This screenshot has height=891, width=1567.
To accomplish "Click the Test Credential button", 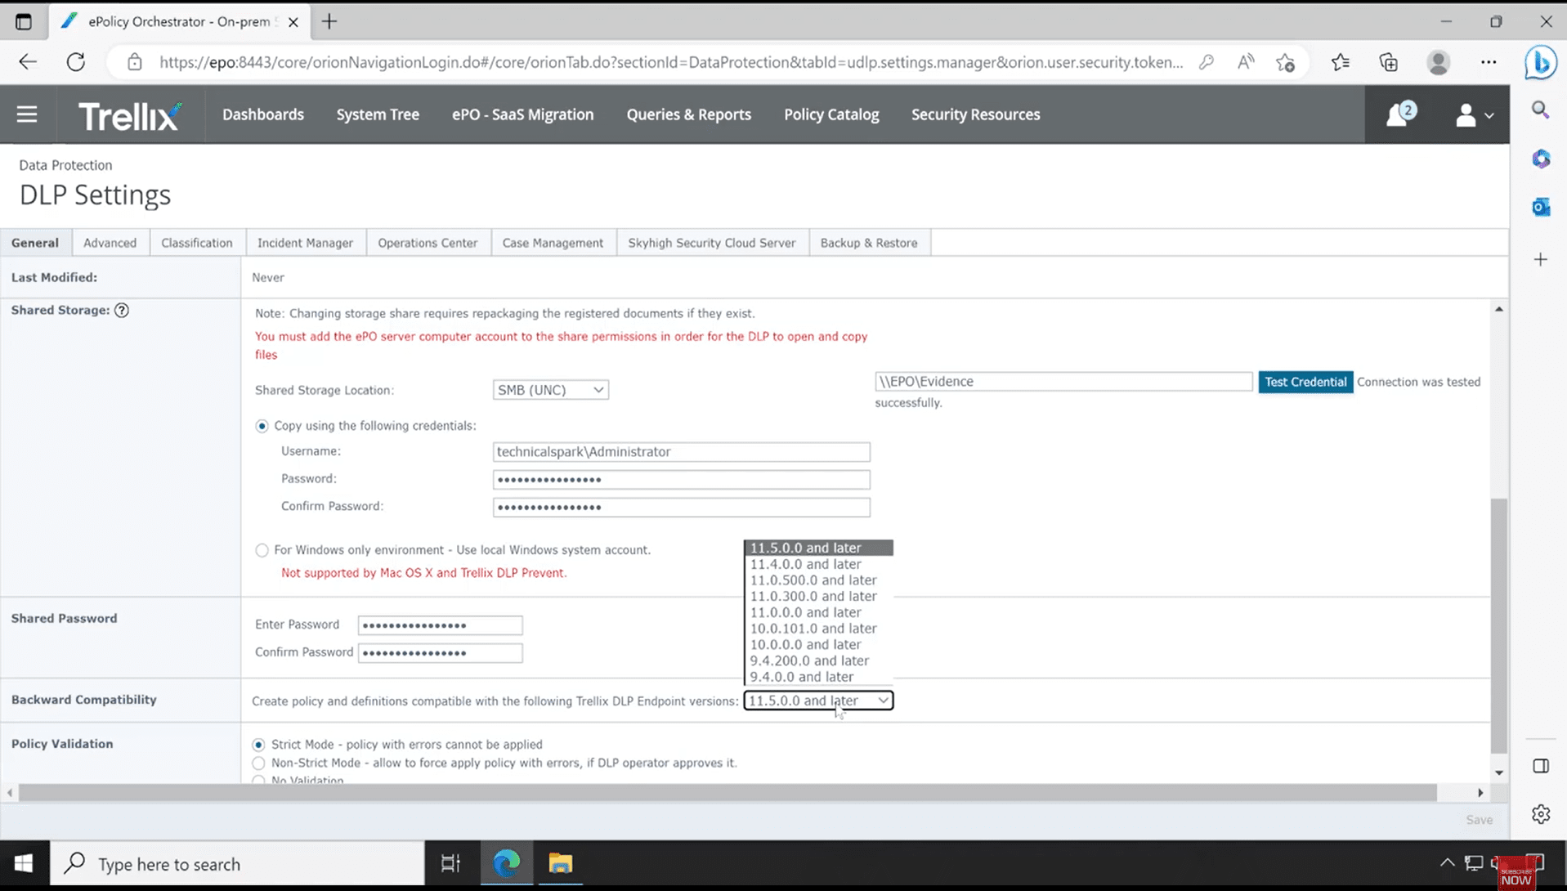I will coord(1305,381).
